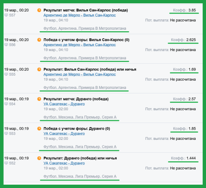
Task: Open the Архентино де Мерло match link in the 3.85 bet
Action: pyautogui.click(x=80, y=15)
